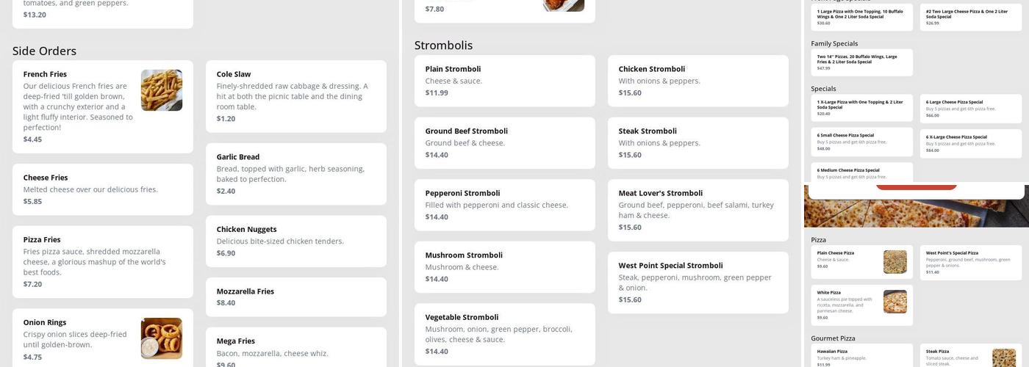1029x367 pixels.
Task: Select the Mushroom Stromboli card
Action: (504, 267)
